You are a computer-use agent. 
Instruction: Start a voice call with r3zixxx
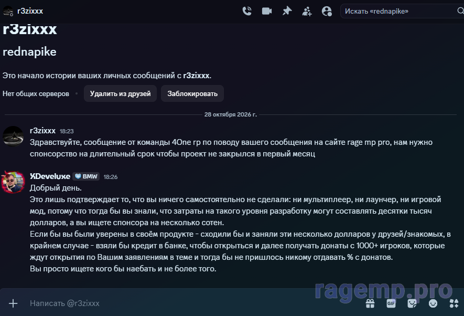click(x=247, y=11)
